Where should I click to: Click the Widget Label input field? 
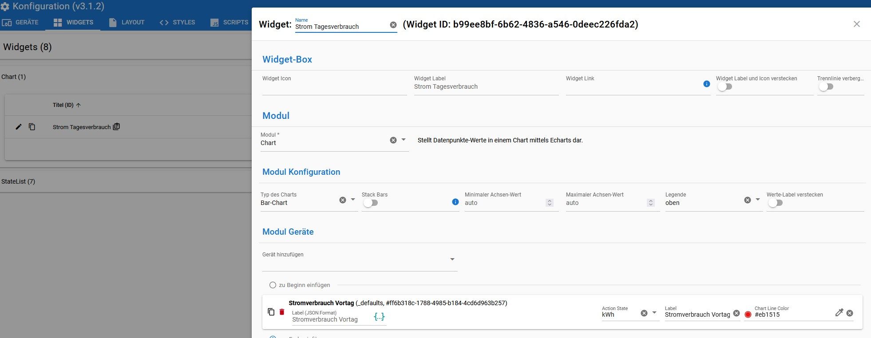point(487,86)
